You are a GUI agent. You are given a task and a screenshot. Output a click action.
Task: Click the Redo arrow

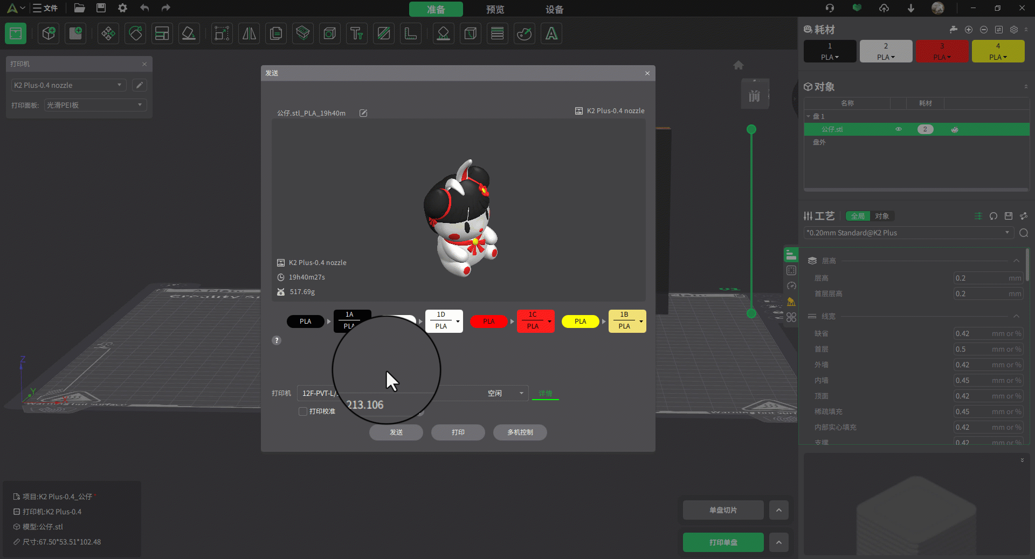tap(165, 8)
